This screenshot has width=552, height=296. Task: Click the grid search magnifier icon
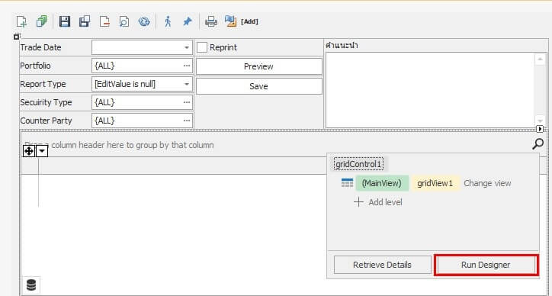pyautogui.click(x=538, y=143)
